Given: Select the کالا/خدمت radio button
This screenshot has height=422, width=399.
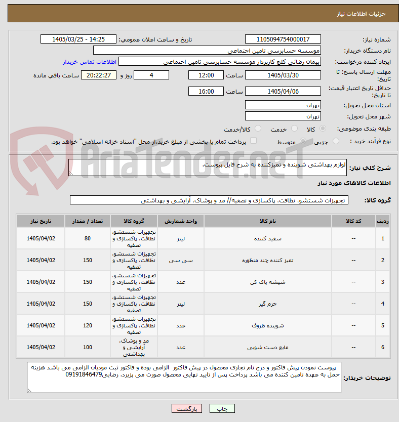Looking at the screenshot, I should pos(258,129).
